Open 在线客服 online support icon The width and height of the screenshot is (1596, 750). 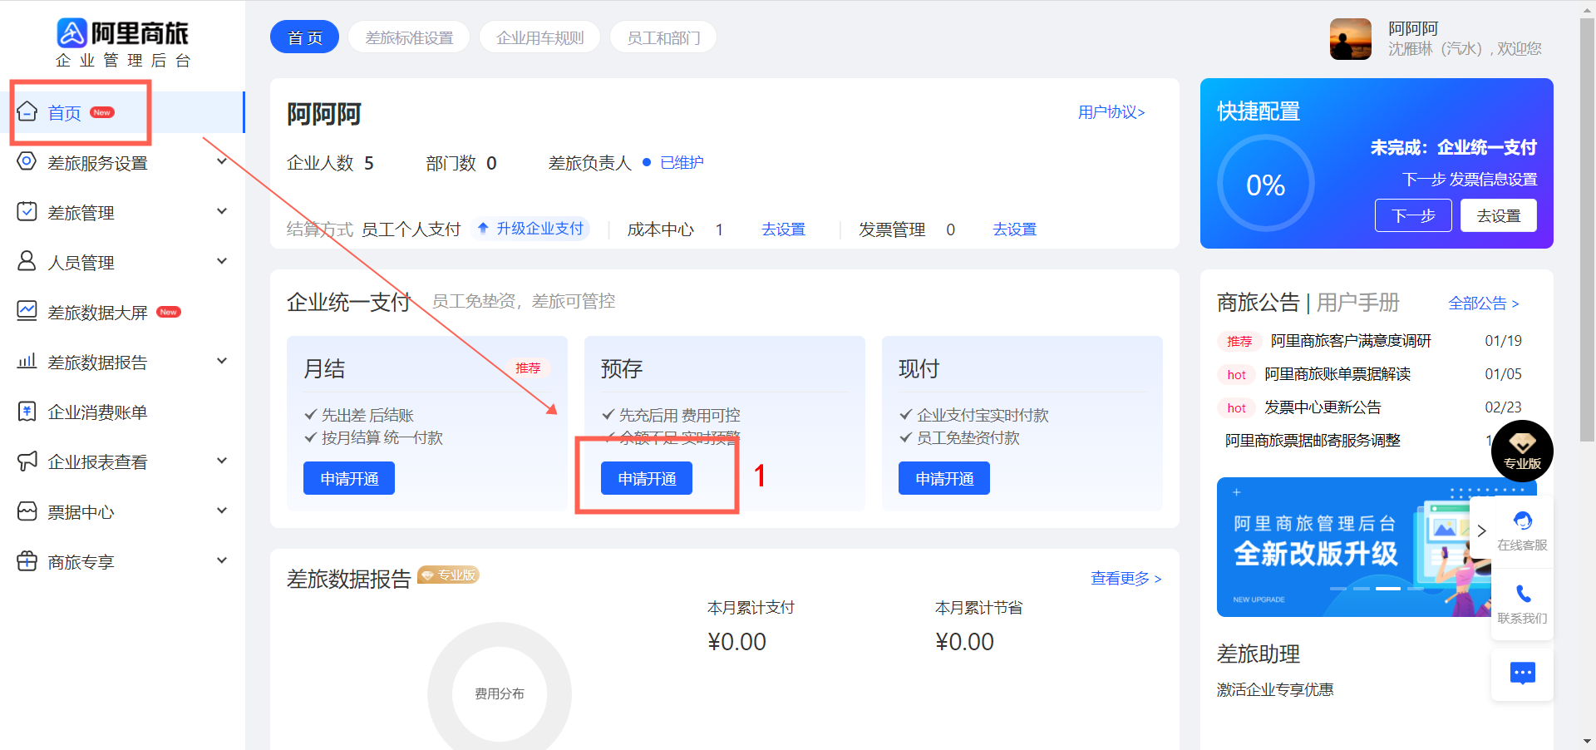coord(1523,521)
